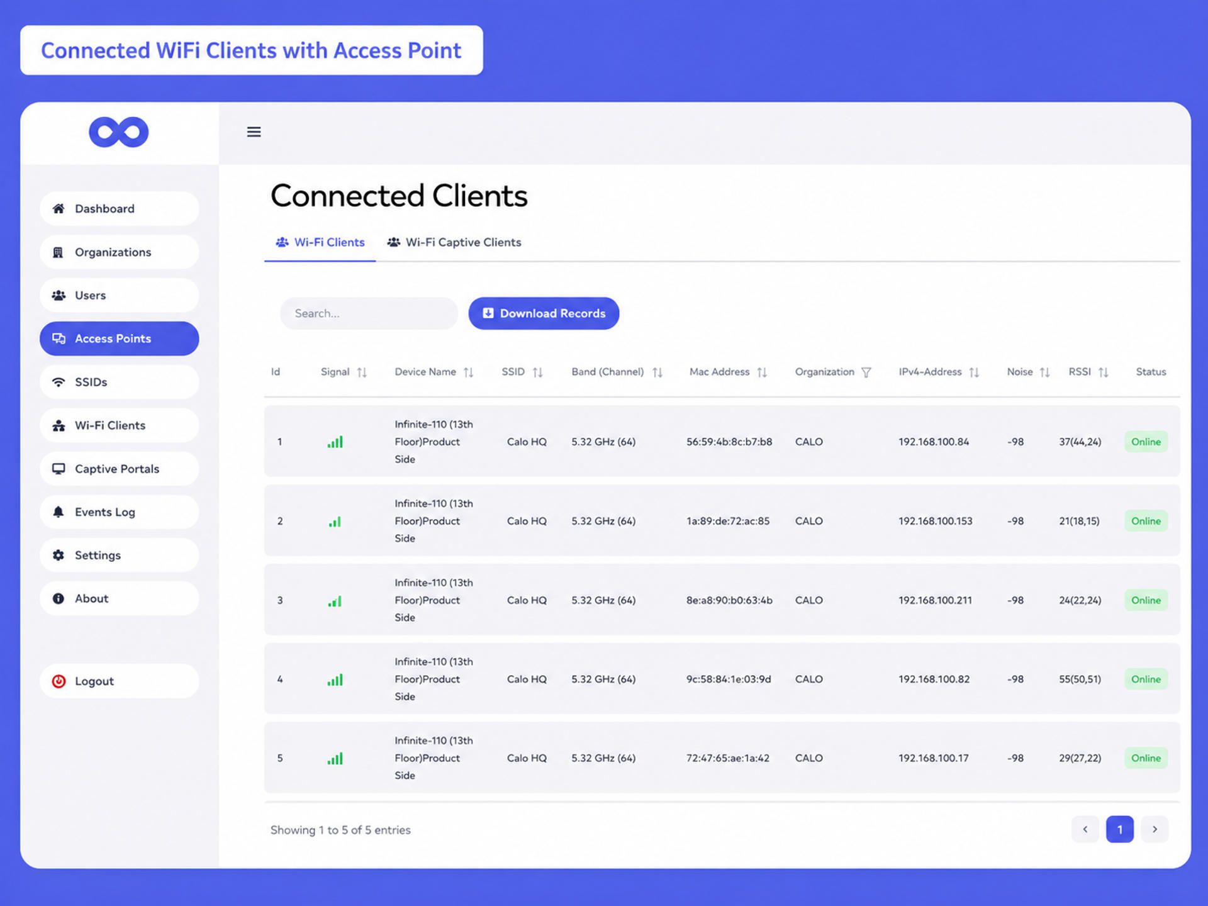Click signal bars icon in row 1
This screenshot has height=906, width=1208.
[x=335, y=442]
